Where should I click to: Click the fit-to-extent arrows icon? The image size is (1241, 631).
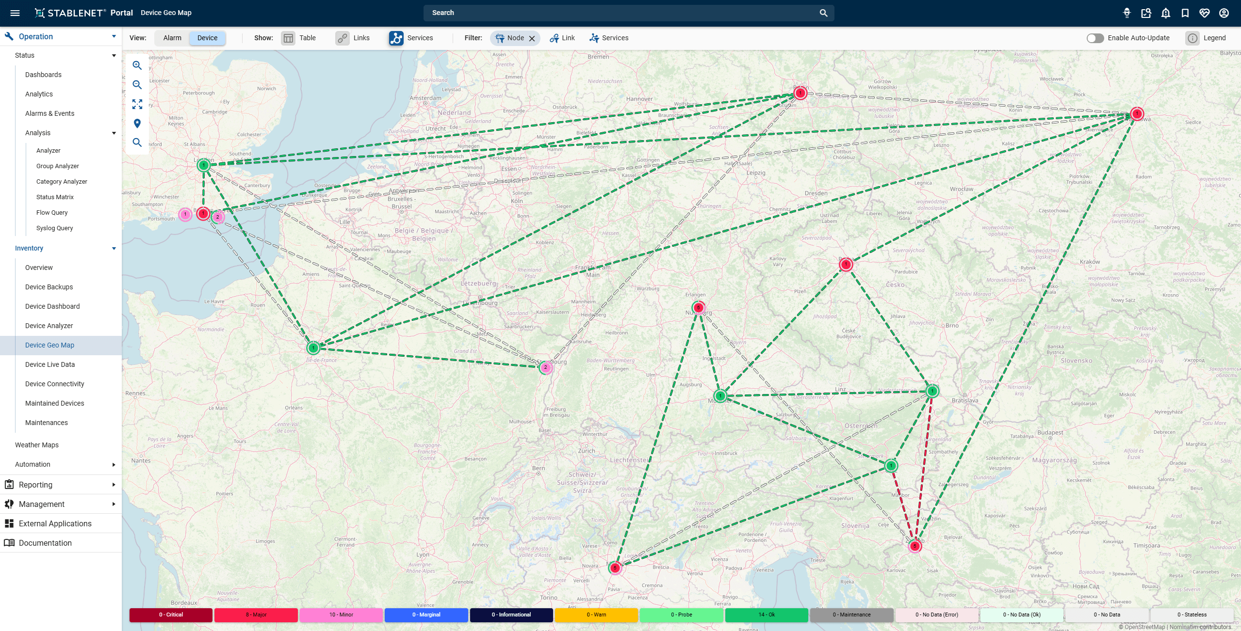(137, 104)
